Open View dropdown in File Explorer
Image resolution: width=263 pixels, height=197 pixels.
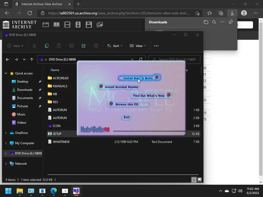coord(138,46)
